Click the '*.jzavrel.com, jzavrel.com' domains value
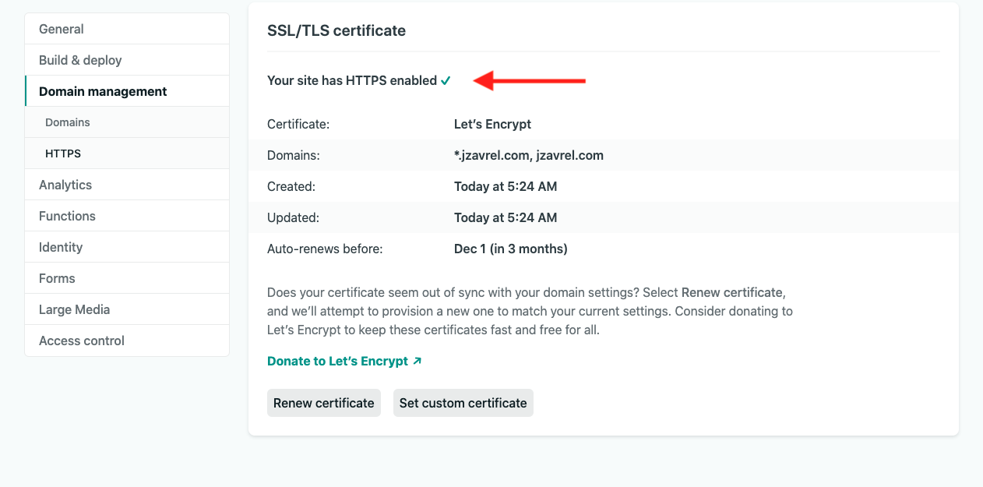 [529, 155]
